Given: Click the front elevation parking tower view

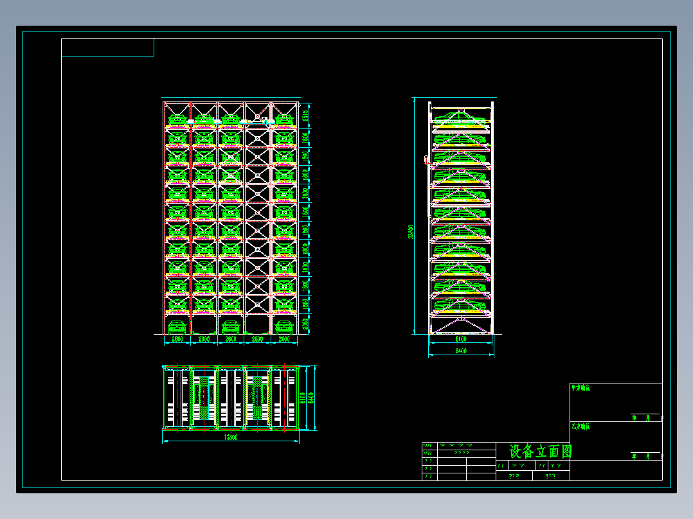Looking at the screenshot, I should (x=231, y=218).
